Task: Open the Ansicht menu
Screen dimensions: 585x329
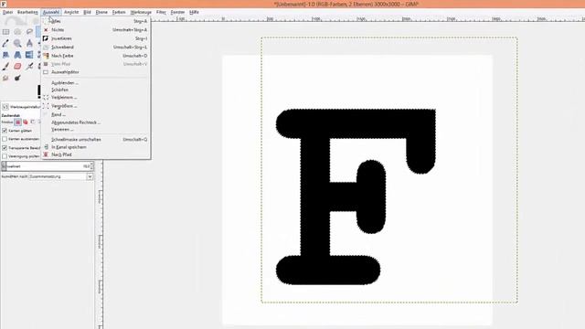Action: 71,12
